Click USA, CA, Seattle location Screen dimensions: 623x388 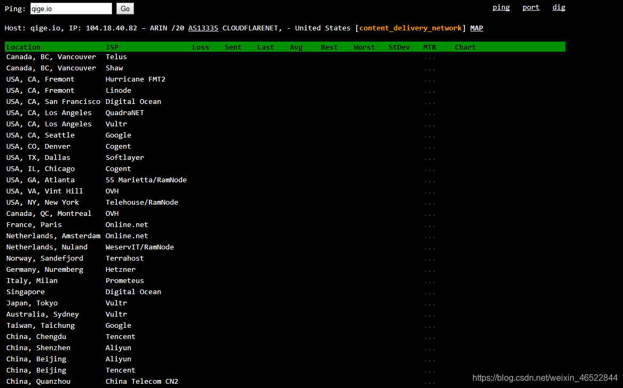pos(41,135)
